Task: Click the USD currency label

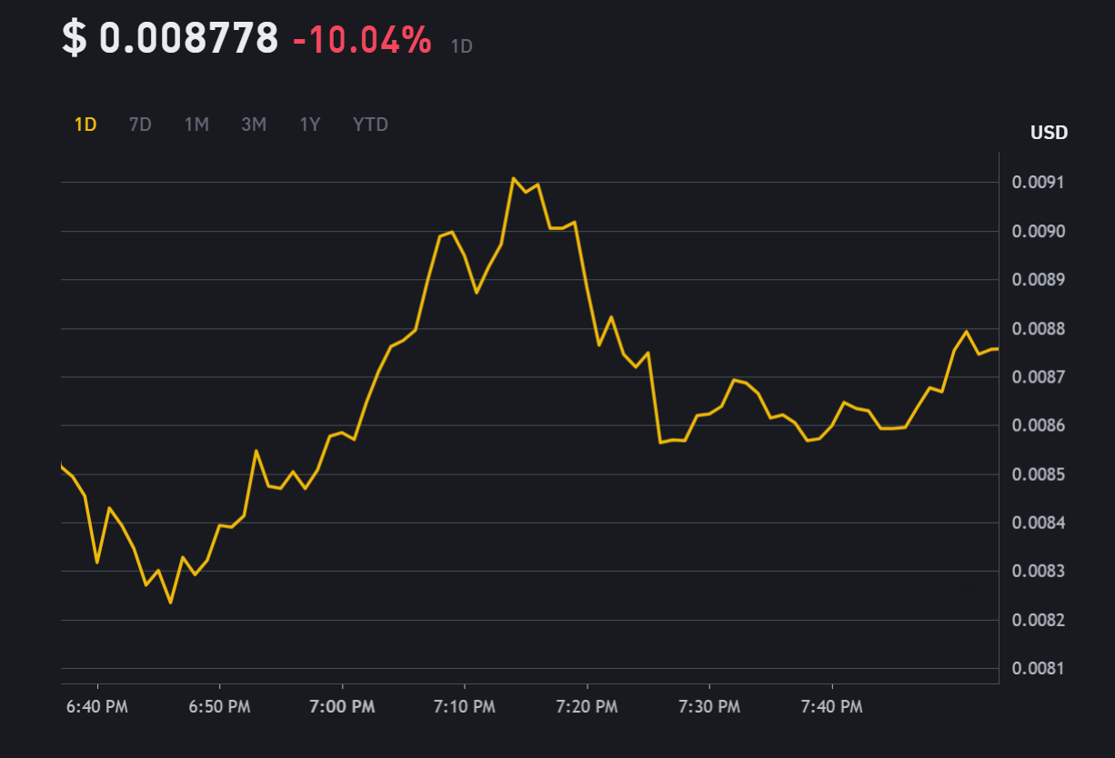Action: coord(1049,133)
